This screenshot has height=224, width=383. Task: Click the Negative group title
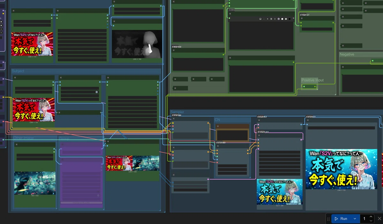(347, 54)
